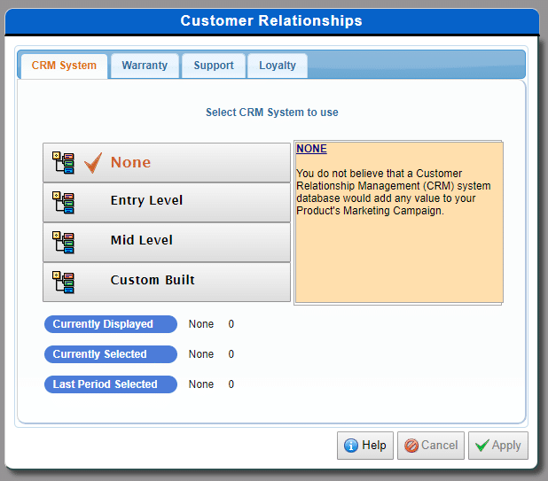The height and width of the screenshot is (481, 548).
Task: Click the red cancel icon
Action: tap(411, 446)
